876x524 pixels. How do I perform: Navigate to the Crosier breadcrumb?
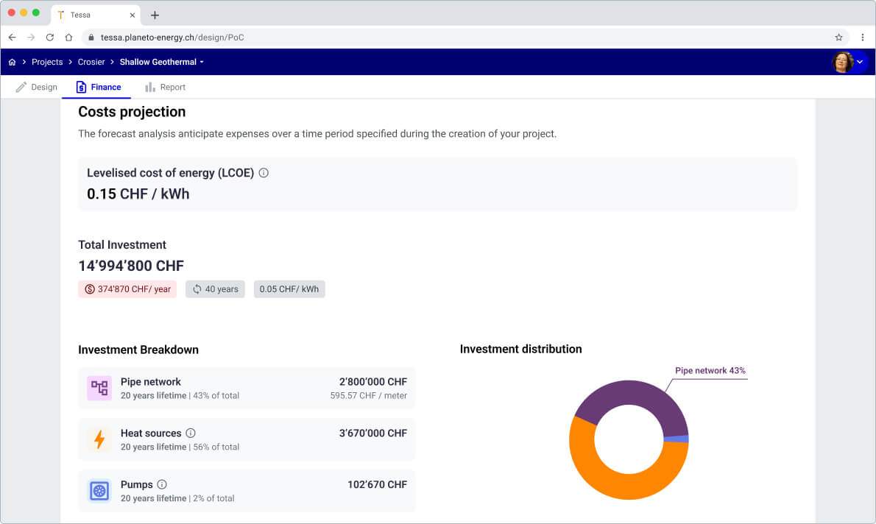(x=91, y=63)
